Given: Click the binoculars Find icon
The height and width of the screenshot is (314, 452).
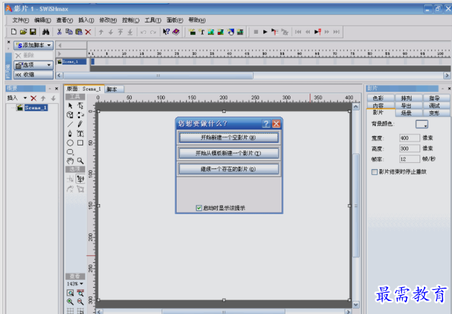Looking at the screenshot, I should click(x=46, y=32).
